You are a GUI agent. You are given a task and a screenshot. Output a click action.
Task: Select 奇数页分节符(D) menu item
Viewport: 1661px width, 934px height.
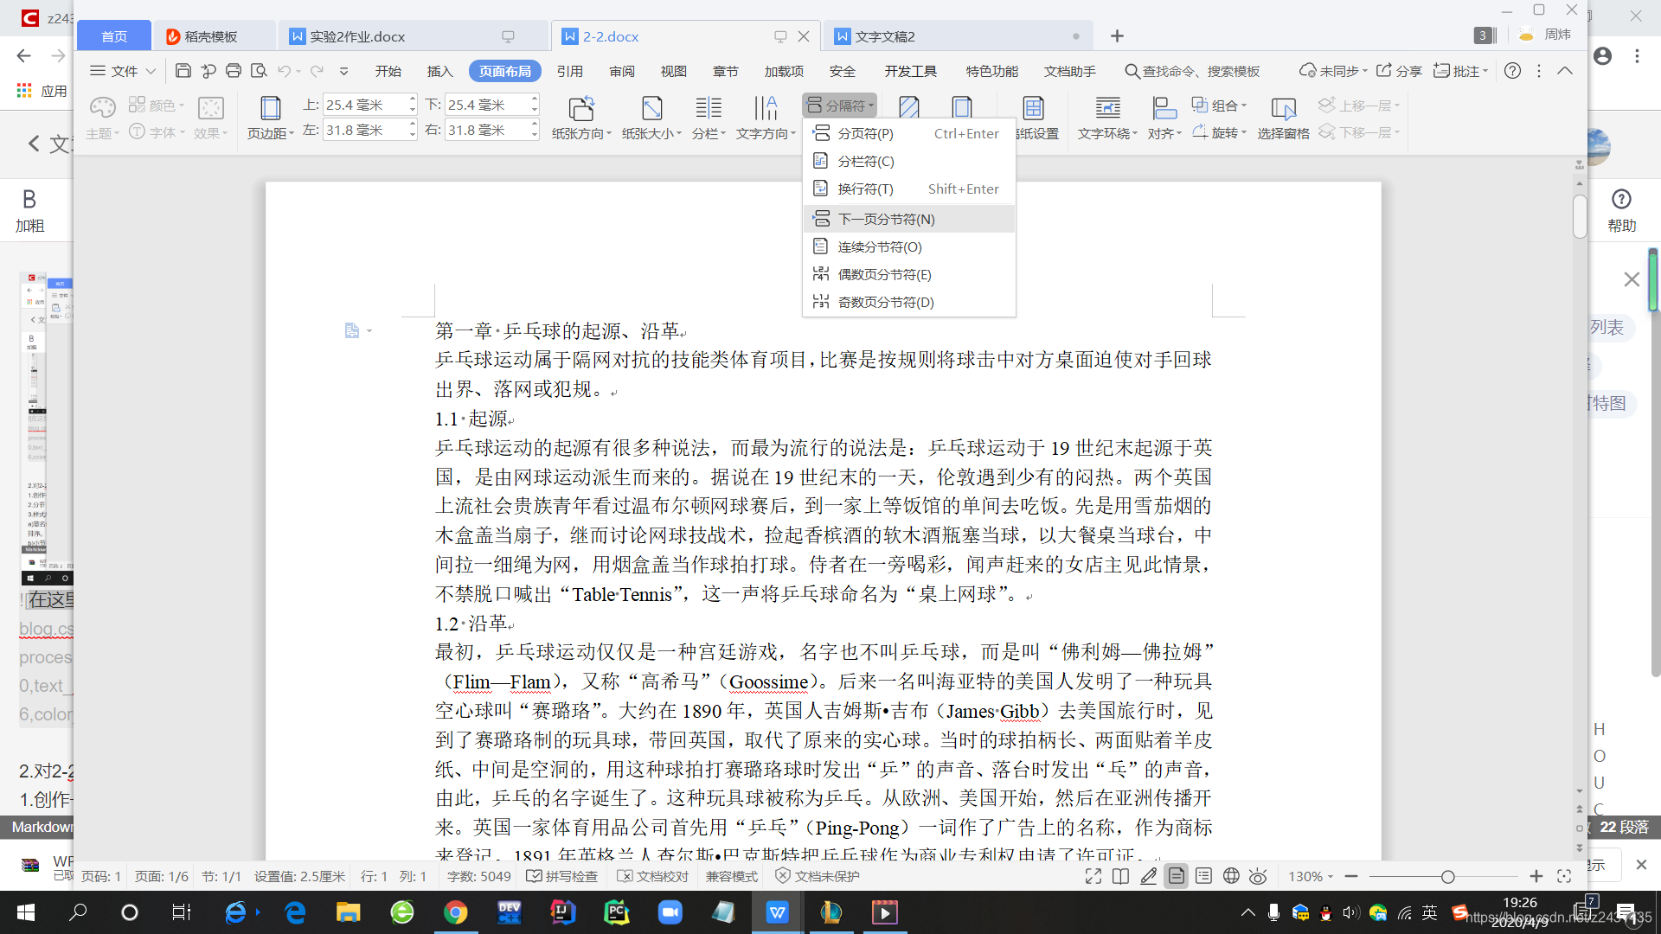coord(908,302)
